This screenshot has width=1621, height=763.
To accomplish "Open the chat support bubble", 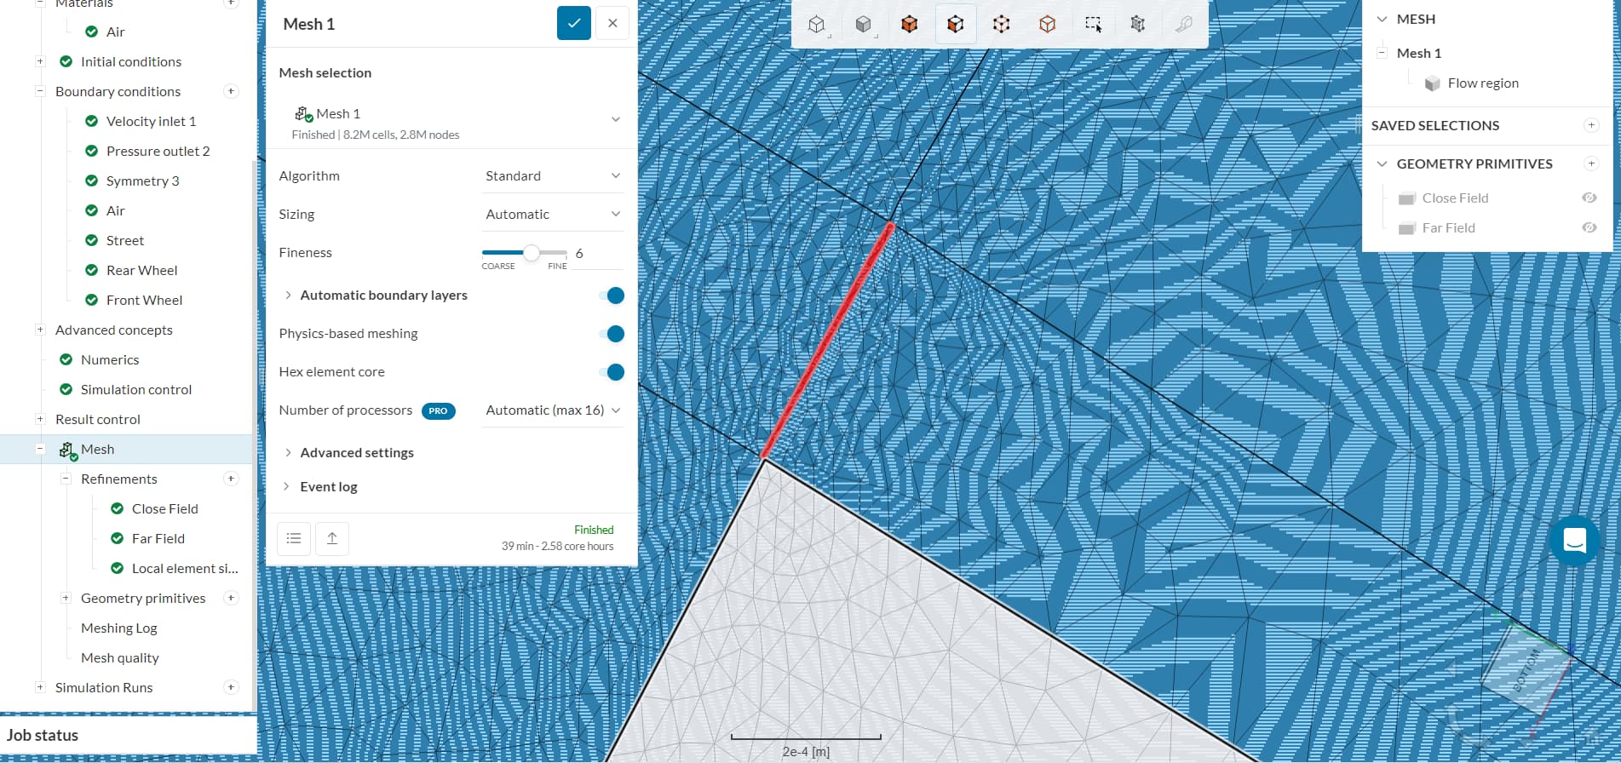I will [1575, 540].
